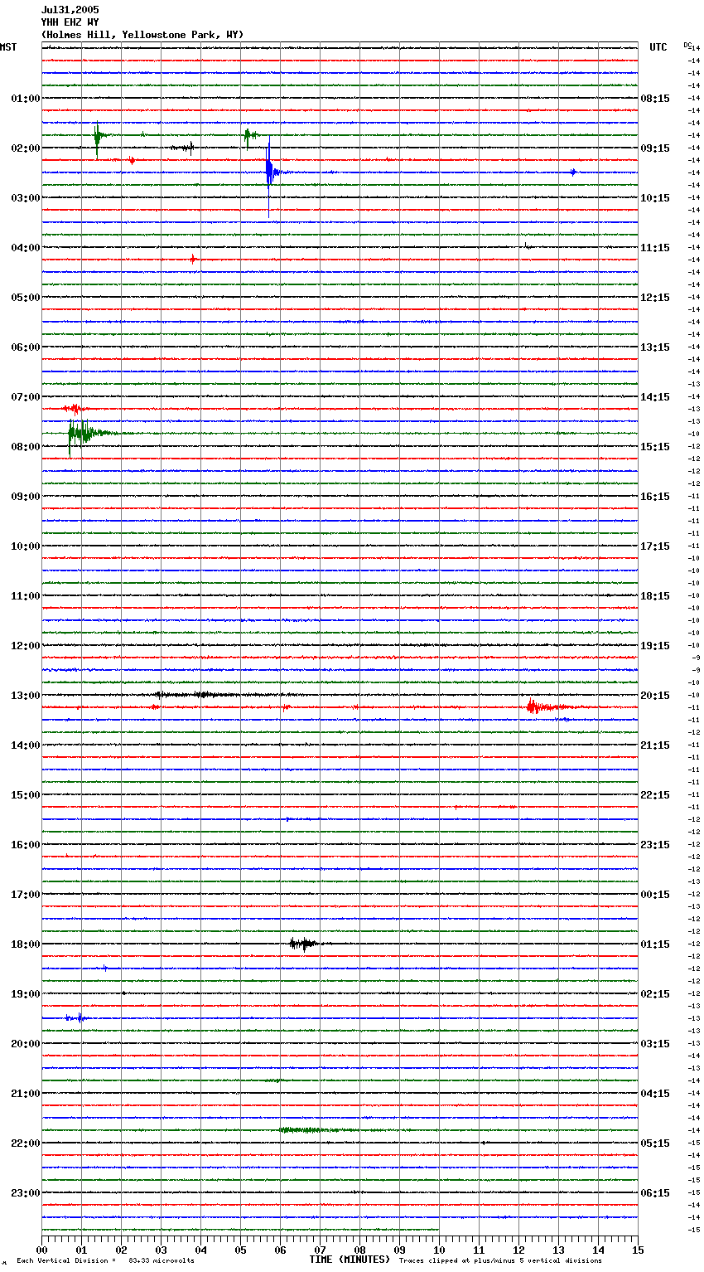Image resolution: width=704 pixels, height=1272 pixels.
Task: Click the Each Vertical Division 83.33 microvolts note
Action: pyautogui.click(x=105, y=1261)
